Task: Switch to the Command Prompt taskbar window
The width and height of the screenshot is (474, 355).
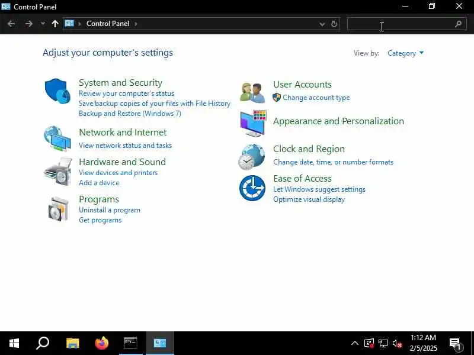Action: pyautogui.click(x=130, y=343)
